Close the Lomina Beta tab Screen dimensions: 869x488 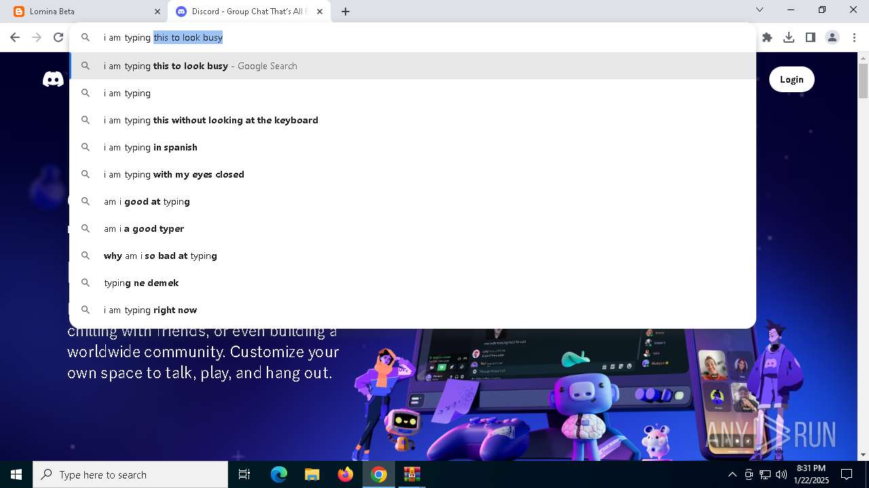pyautogui.click(x=158, y=12)
